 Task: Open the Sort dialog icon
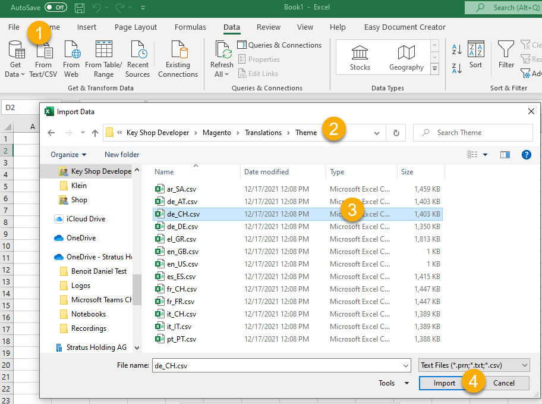[x=476, y=55]
